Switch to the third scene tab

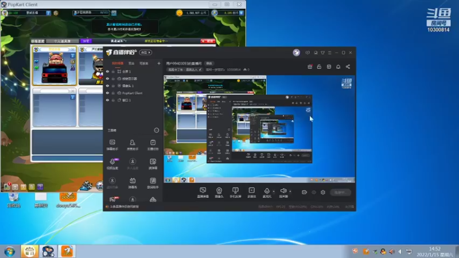click(x=144, y=63)
